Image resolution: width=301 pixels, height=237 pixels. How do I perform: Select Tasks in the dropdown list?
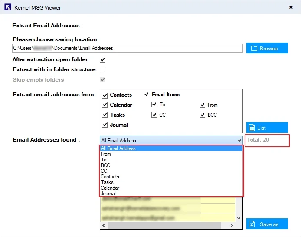point(171,182)
